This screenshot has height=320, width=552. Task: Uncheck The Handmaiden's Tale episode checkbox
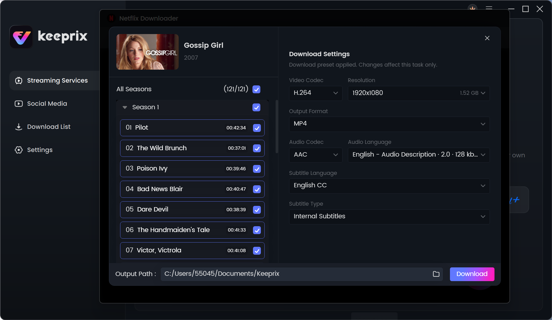[257, 230]
